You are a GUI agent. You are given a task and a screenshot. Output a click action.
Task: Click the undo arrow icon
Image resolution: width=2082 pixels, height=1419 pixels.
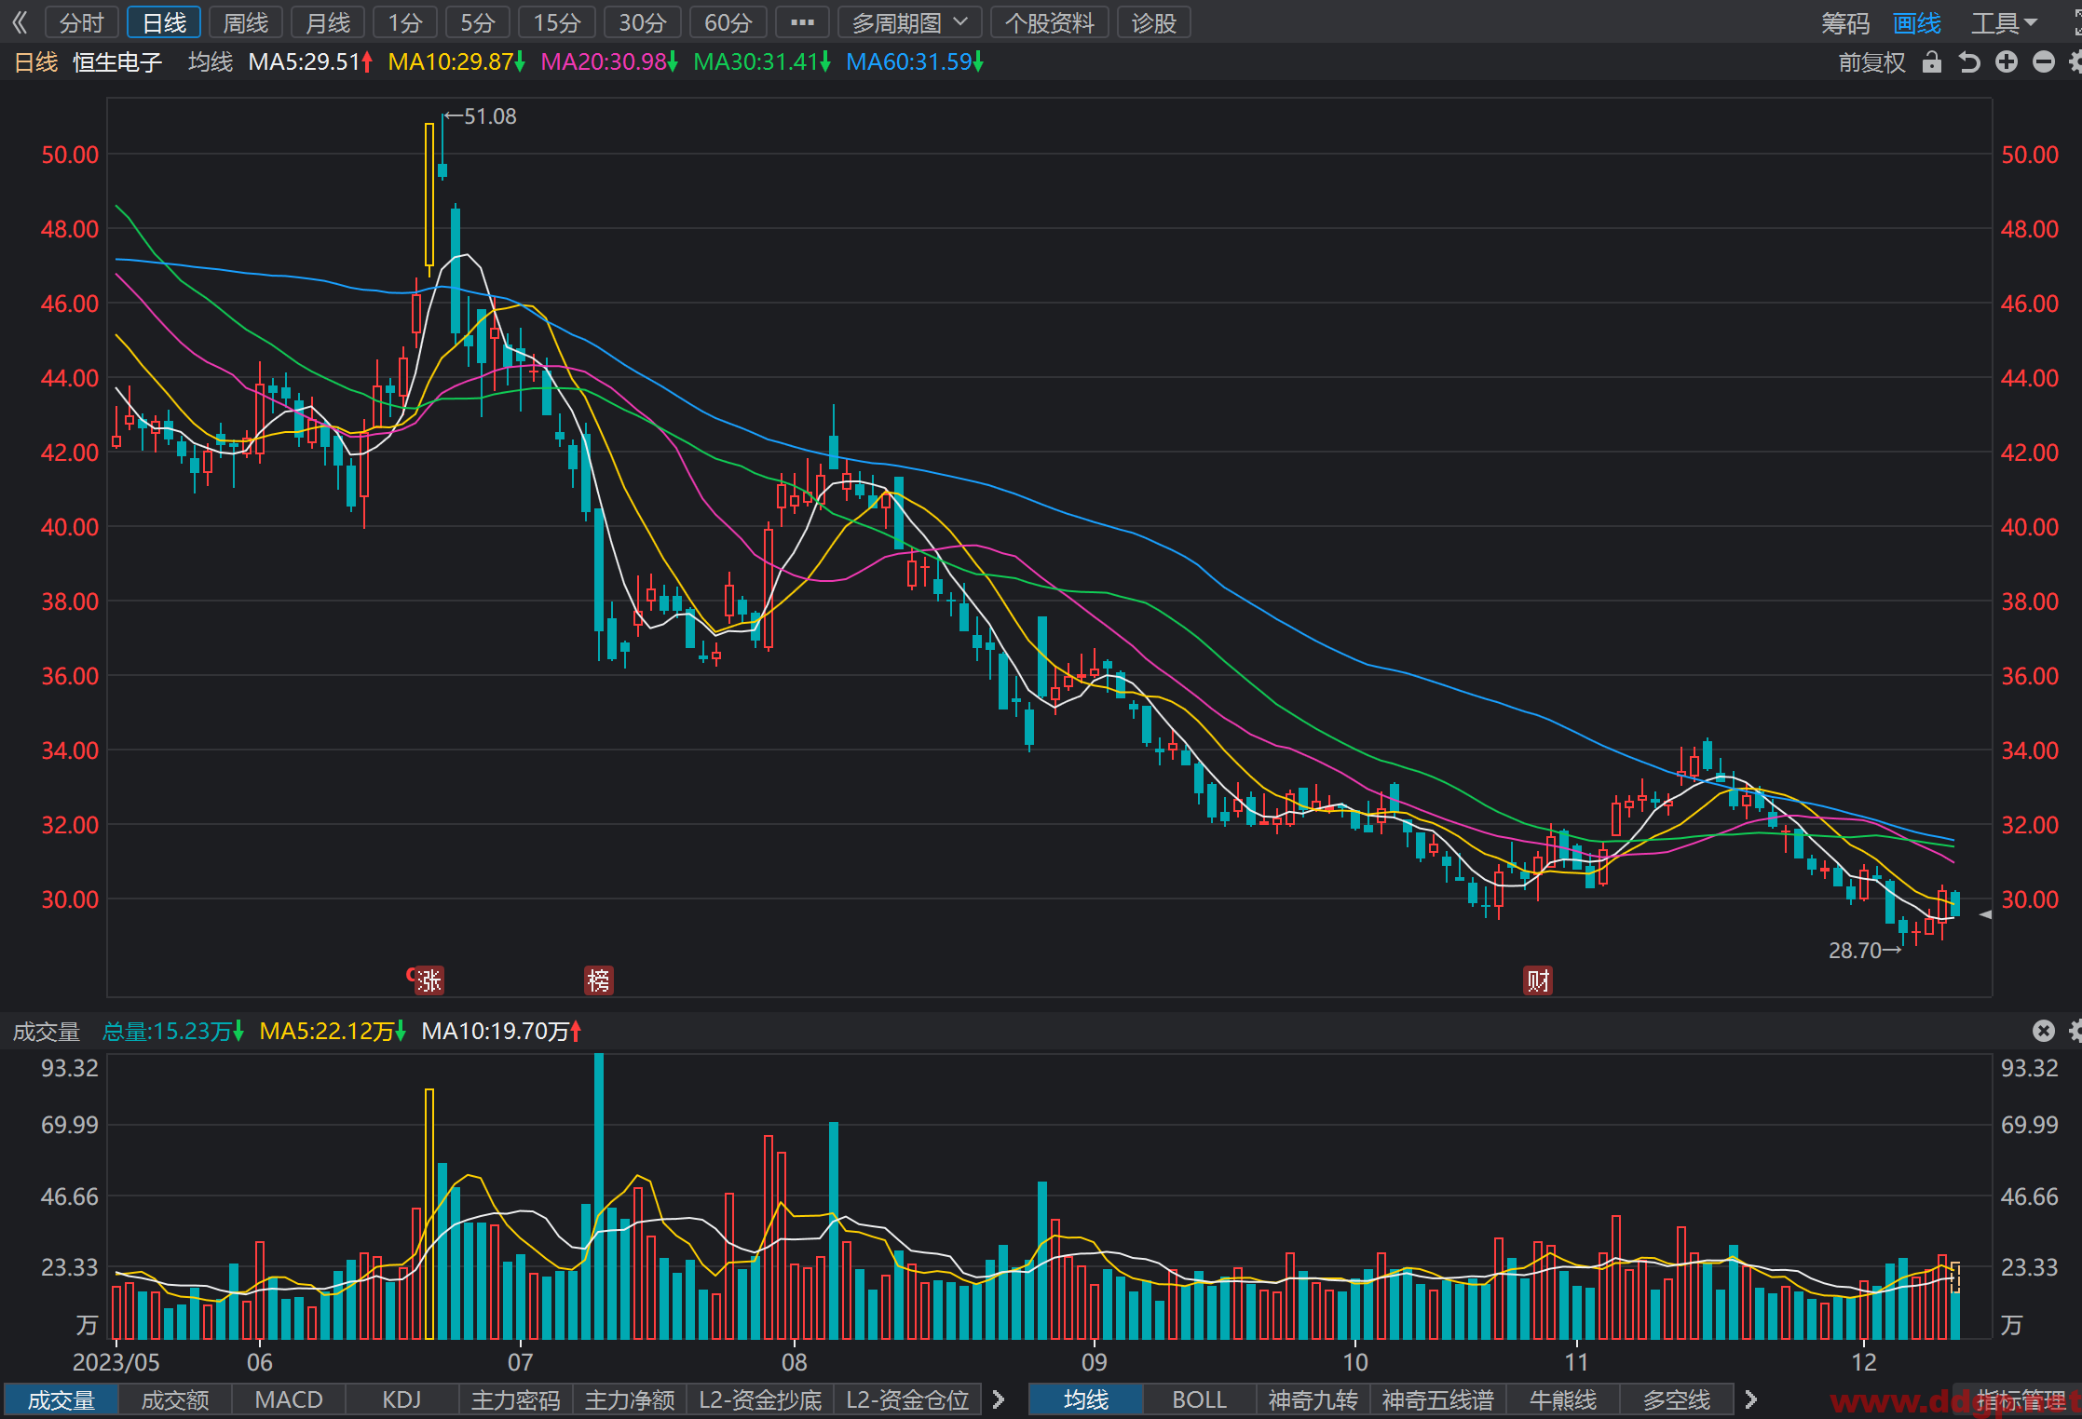click(x=1968, y=62)
